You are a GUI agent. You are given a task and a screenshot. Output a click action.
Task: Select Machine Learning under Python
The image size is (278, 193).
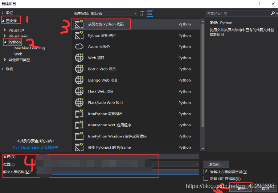pos(30,48)
